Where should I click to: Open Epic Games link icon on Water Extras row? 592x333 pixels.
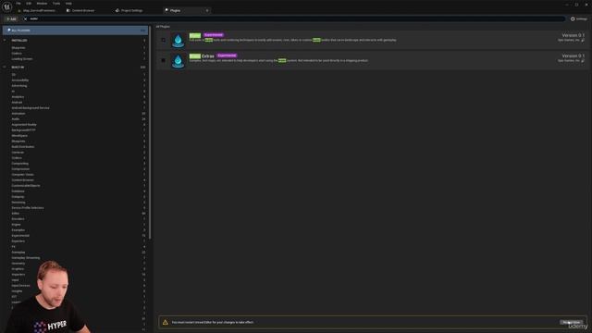point(583,60)
